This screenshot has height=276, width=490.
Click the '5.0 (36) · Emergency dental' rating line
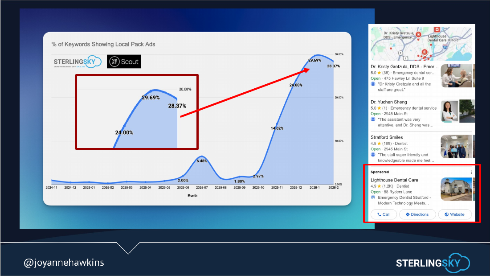coord(403,73)
